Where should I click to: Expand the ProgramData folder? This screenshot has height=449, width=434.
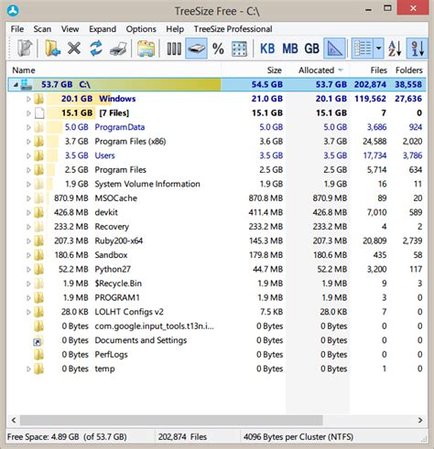point(28,127)
